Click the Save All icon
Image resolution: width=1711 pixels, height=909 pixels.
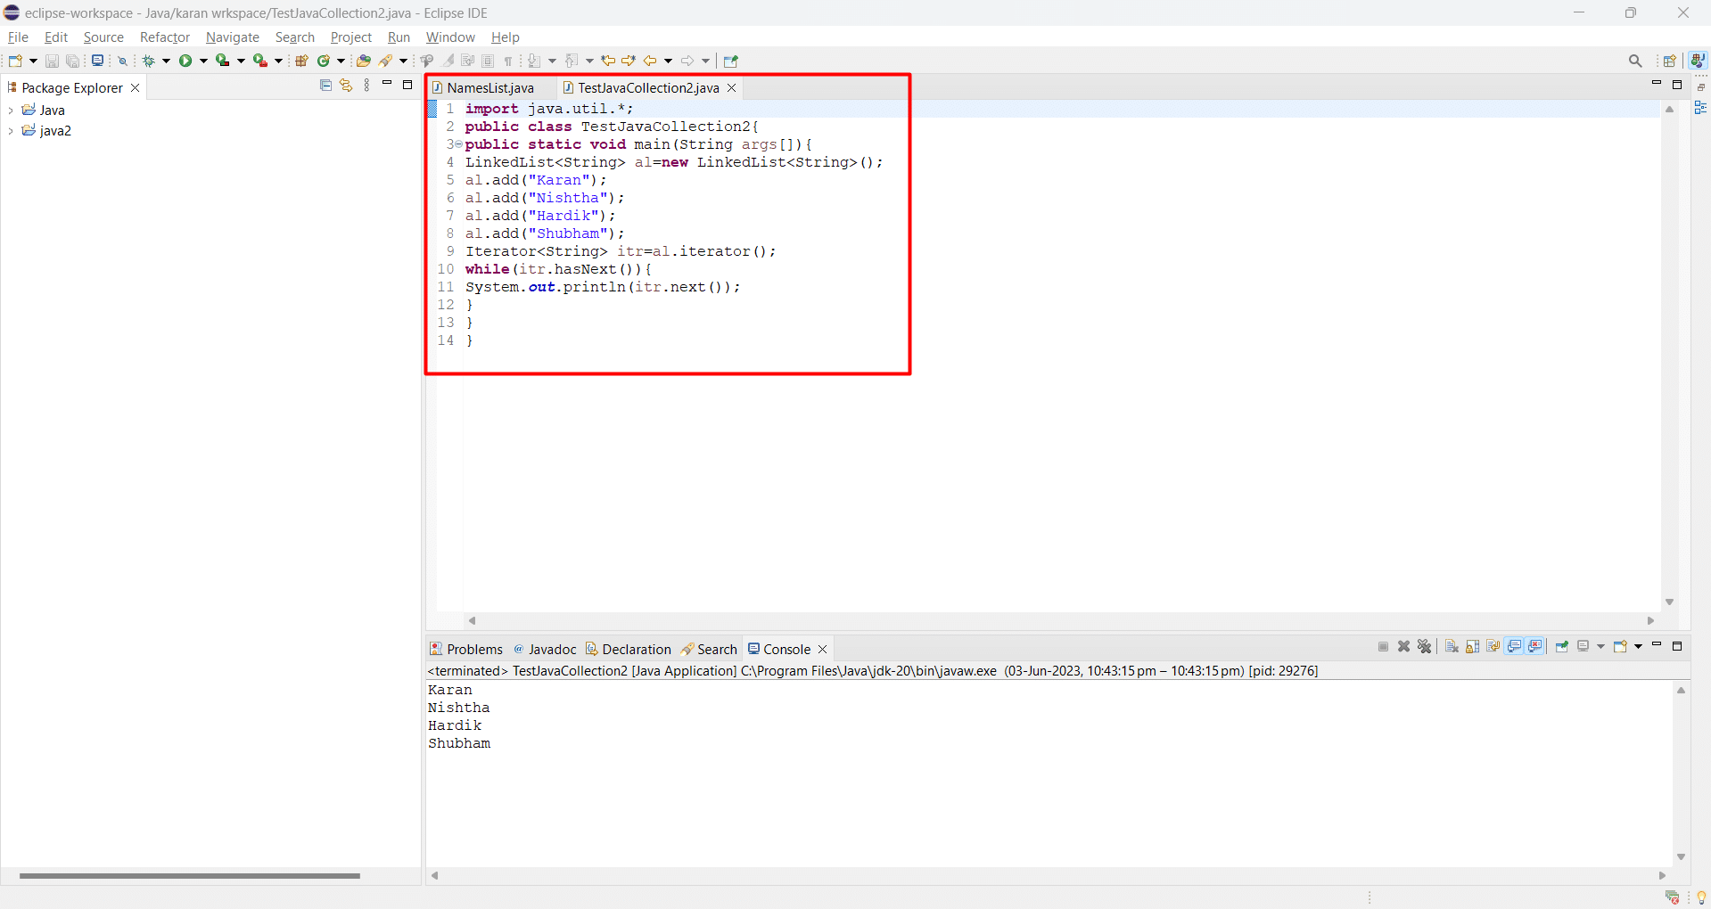pyautogui.click(x=72, y=61)
